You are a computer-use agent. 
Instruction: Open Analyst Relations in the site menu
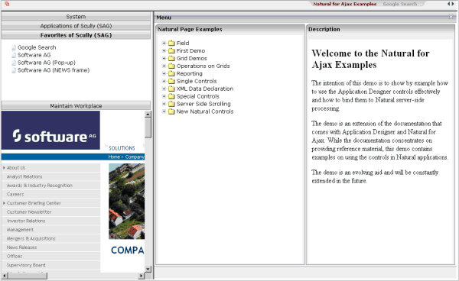[x=24, y=176]
